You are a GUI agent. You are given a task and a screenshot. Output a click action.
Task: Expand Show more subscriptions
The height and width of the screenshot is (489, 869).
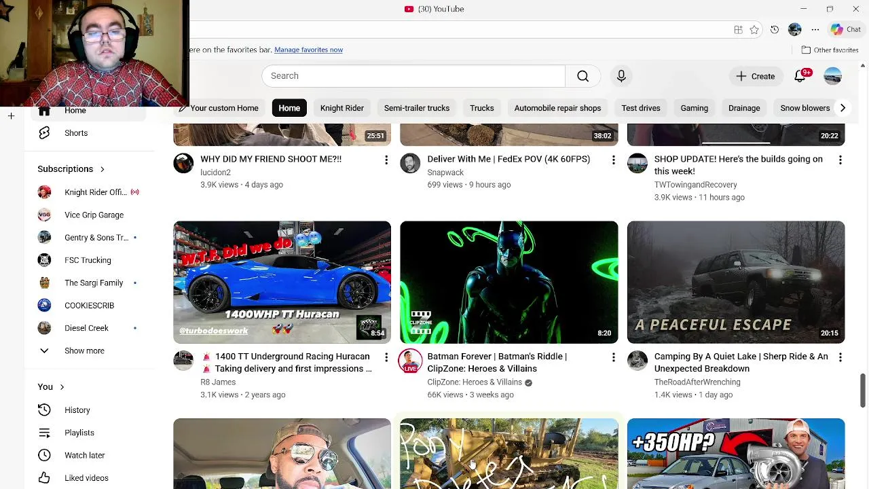click(85, 351)
